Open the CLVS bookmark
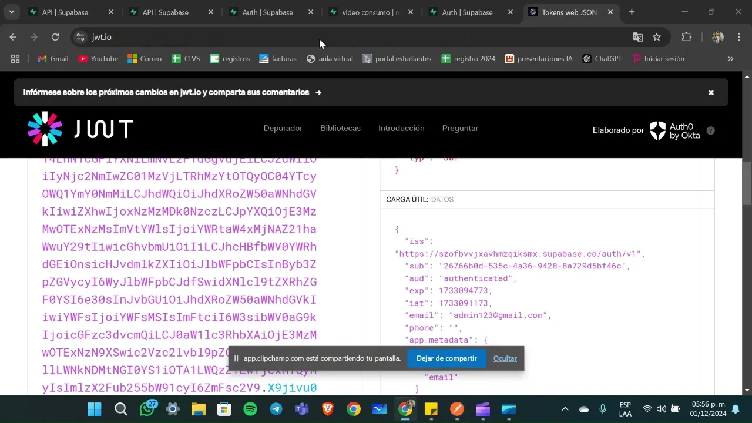752x423 pixels. click(x=186, y=59)
